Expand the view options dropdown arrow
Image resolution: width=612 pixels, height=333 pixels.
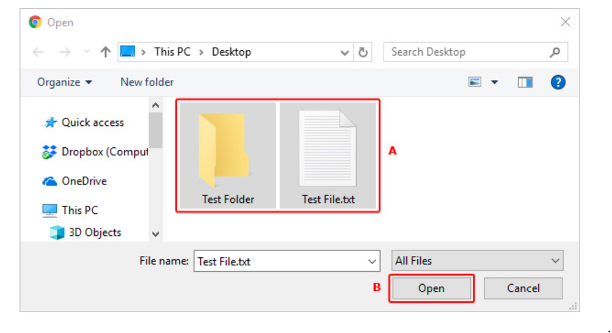coord(495,82)
